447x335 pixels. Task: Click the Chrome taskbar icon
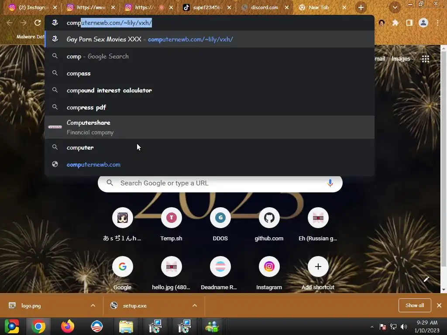click(38, 326)
